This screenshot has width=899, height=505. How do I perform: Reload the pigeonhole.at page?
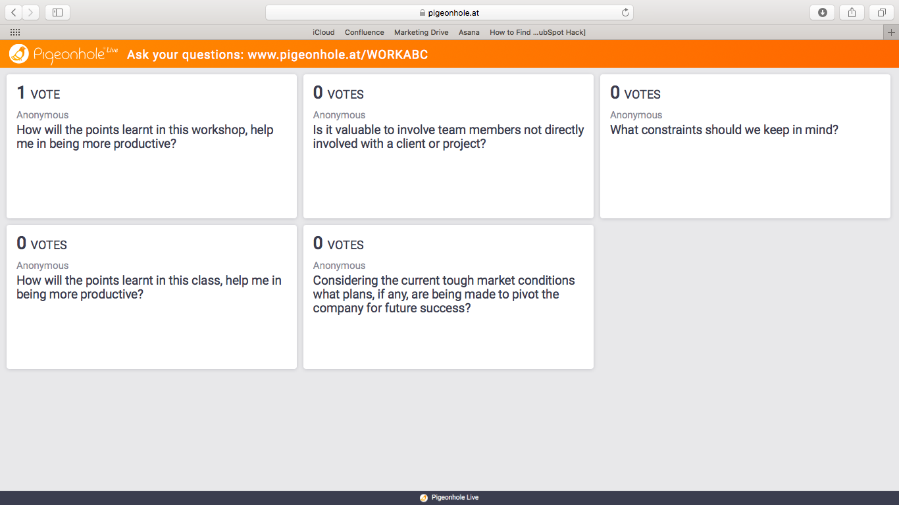625,12
